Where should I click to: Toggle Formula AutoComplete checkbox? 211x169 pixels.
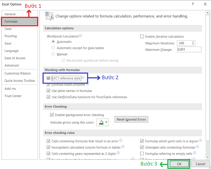[48, 85]
